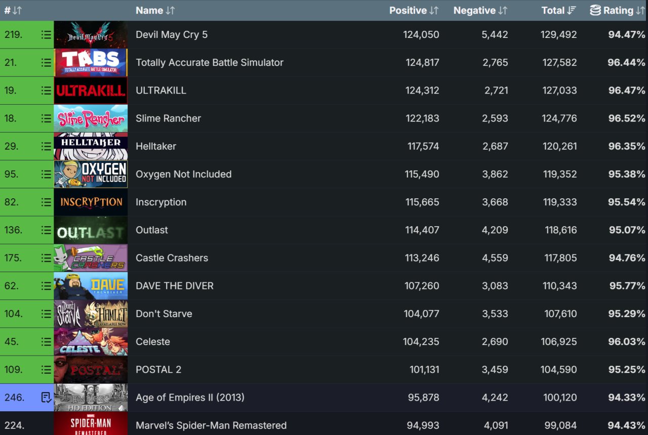Select the Inscryption title link
The height and width of the screenshot is (435, 648).
pyautogui.click(x=161, y=202)
